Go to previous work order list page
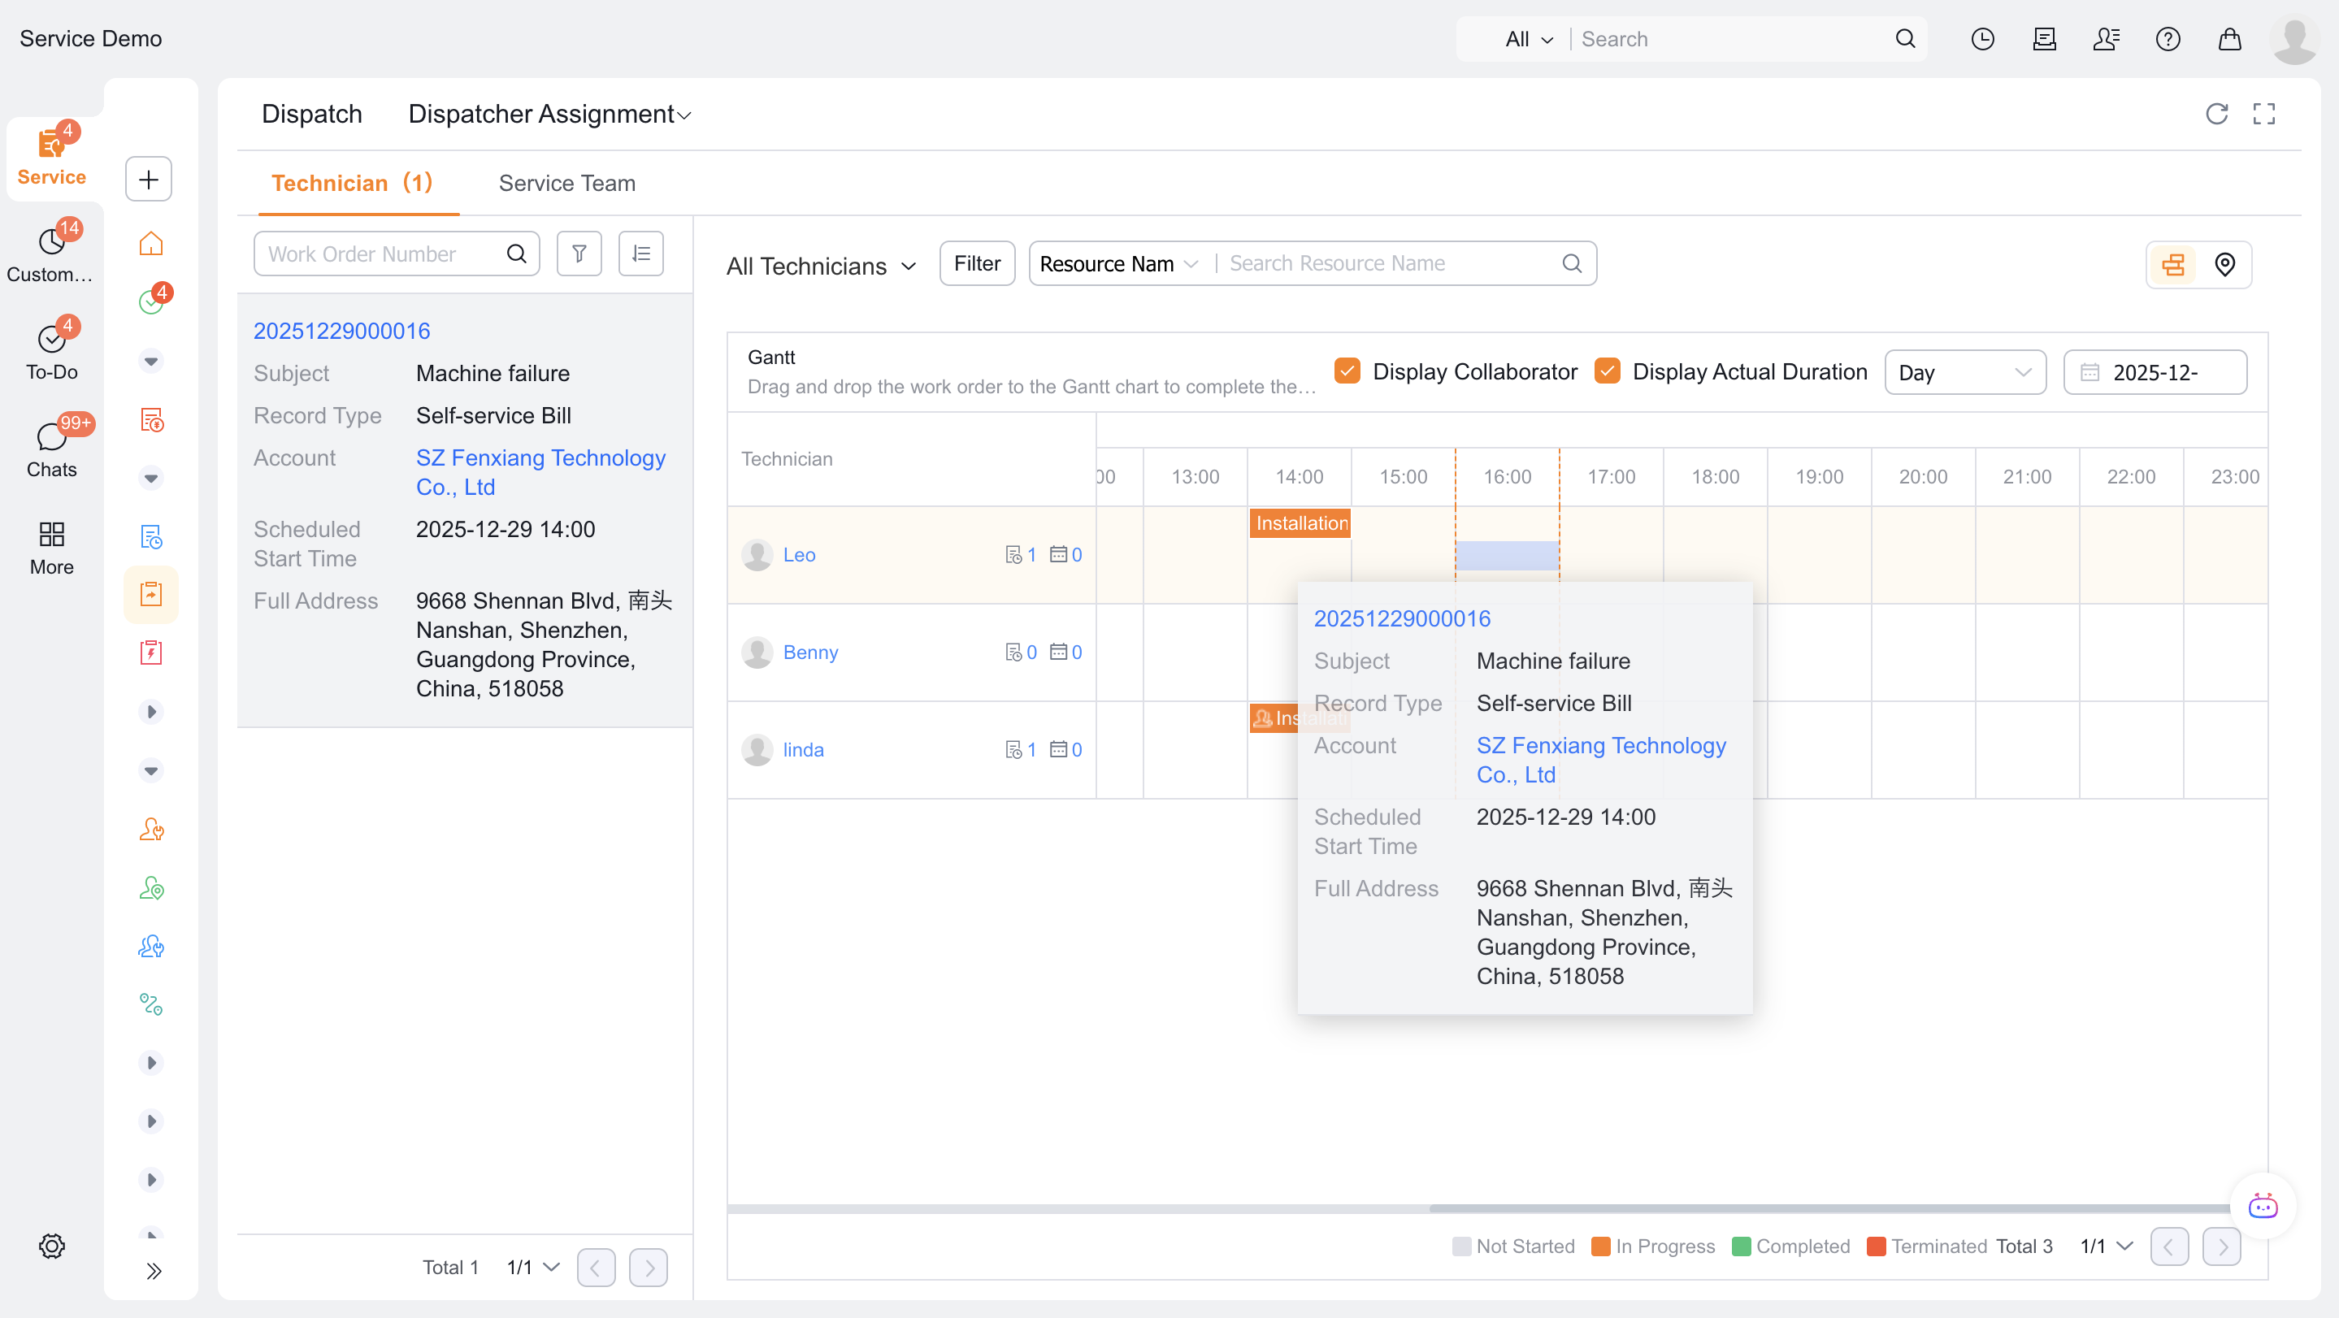Image resolution: width=2339 pixels, height=1318 pixels. click(x=596, y=1268)
